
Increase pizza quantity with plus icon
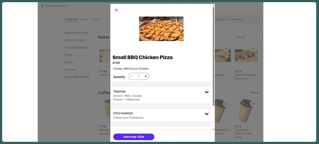pyautogui.click(x=146, y=76)
